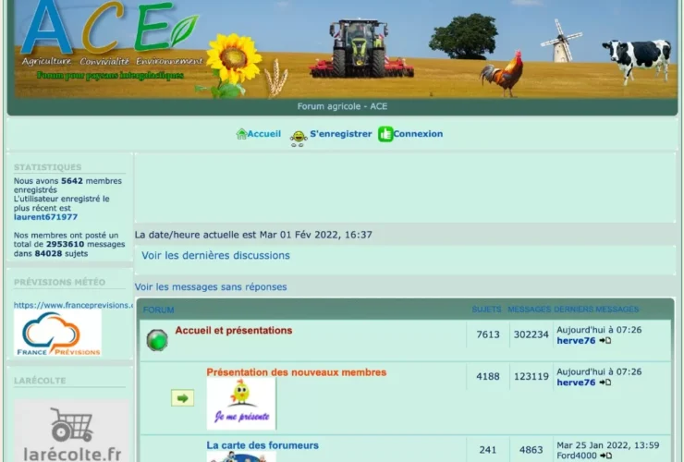Image resolution: width=684 pixels, height=462 pixels.
Task: Click message count 123119
Action: pos(531,376)
